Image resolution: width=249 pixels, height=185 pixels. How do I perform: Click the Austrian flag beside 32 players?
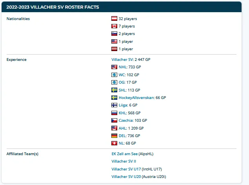click(x=114, y=18)
